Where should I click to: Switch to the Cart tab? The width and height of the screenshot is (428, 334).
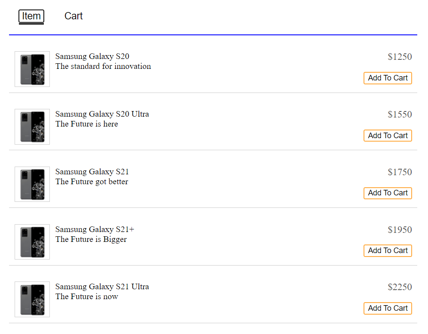tap(73, 16)
